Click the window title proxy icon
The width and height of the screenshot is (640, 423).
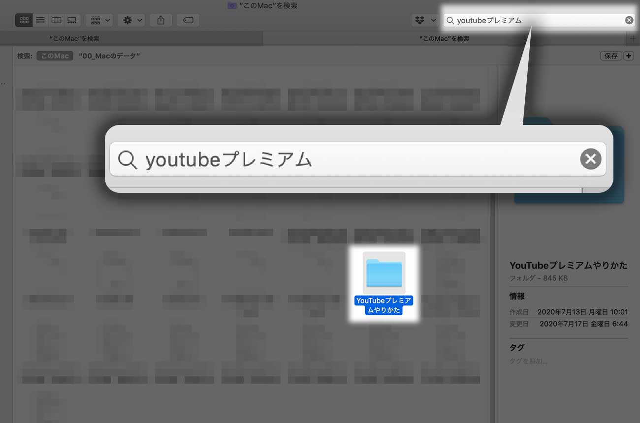(x=232, y=5)
